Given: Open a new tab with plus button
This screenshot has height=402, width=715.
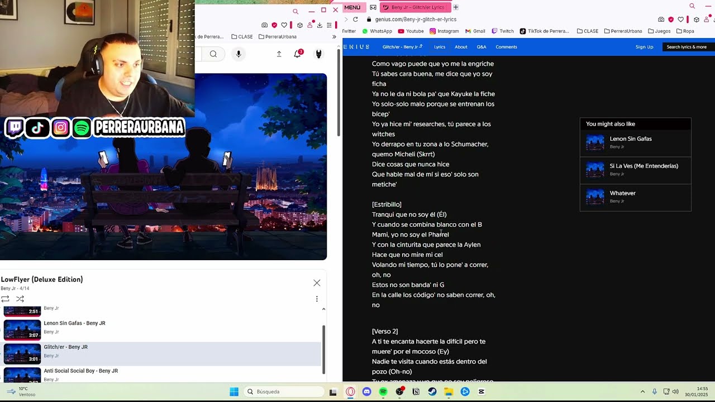Looking at the screenshot, I should point(456,7).
